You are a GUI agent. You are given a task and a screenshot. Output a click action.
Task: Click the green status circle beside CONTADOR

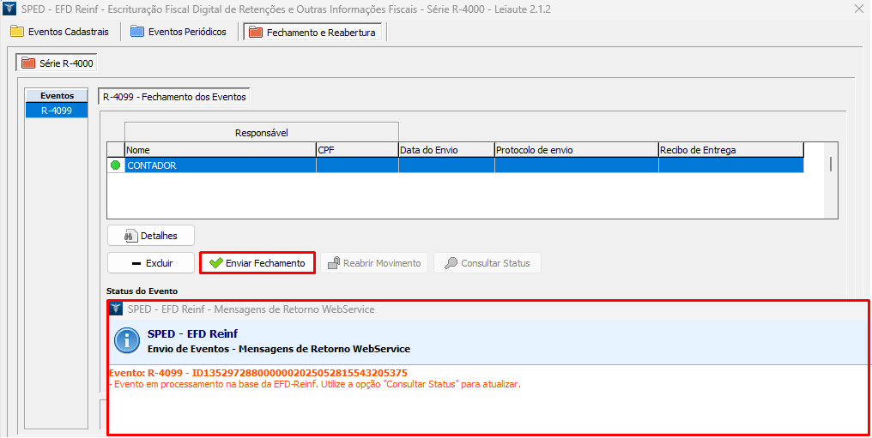pos(115,166)
